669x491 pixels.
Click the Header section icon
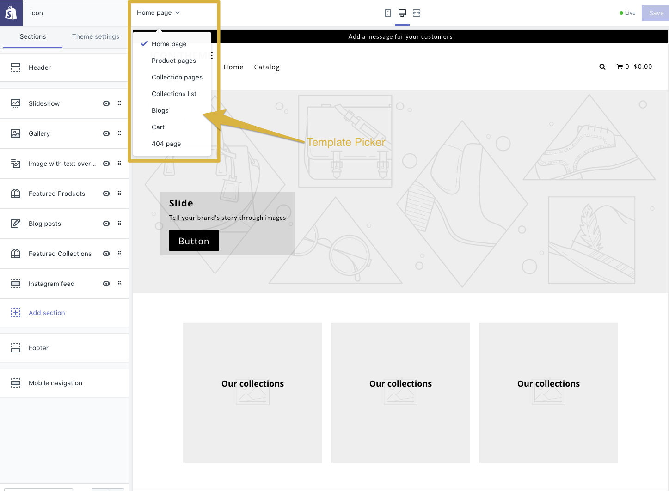(x=16, y=67)
